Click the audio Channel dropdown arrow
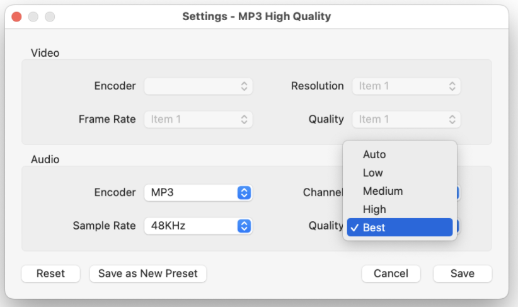This screenshot has width=518, height=307. coord(458,193)
